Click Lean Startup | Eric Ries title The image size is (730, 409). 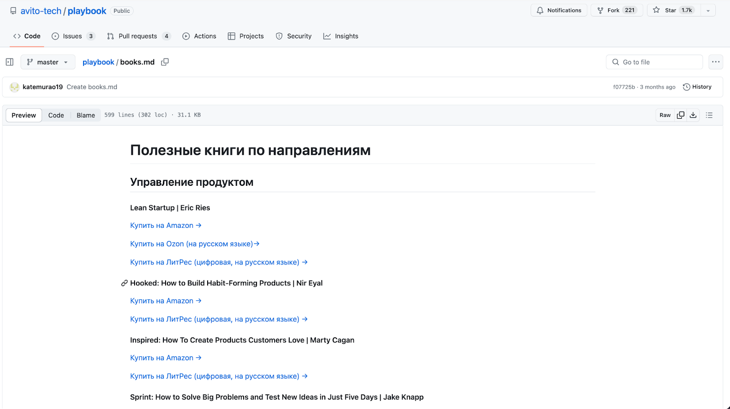tap(170, 208)
